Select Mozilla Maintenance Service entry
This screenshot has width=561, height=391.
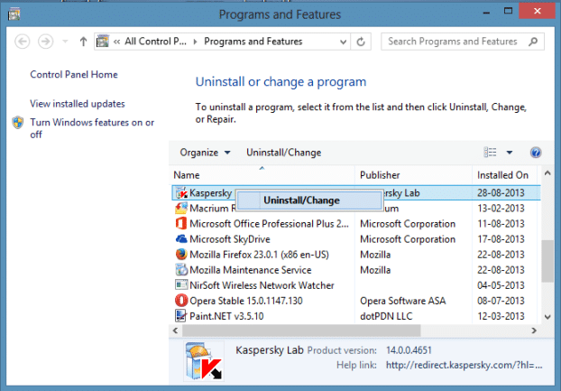(x=251, y=270)
